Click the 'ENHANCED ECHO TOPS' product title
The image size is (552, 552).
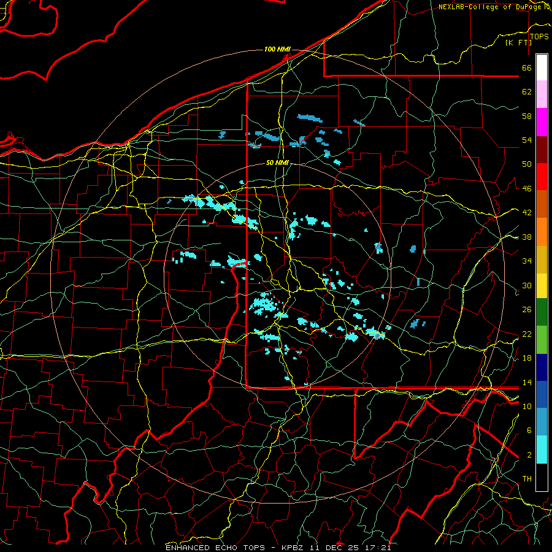[x=215, y=548]
